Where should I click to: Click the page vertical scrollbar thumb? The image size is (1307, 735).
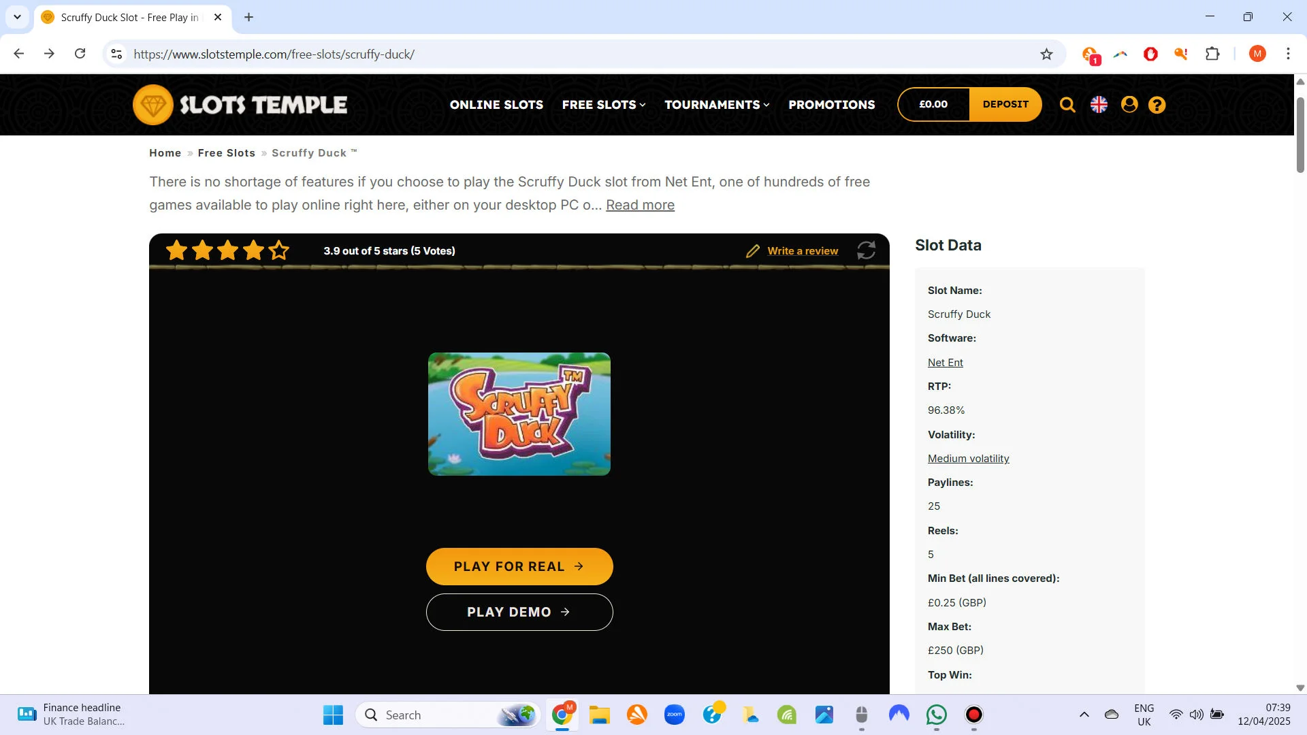[1300, 134]
